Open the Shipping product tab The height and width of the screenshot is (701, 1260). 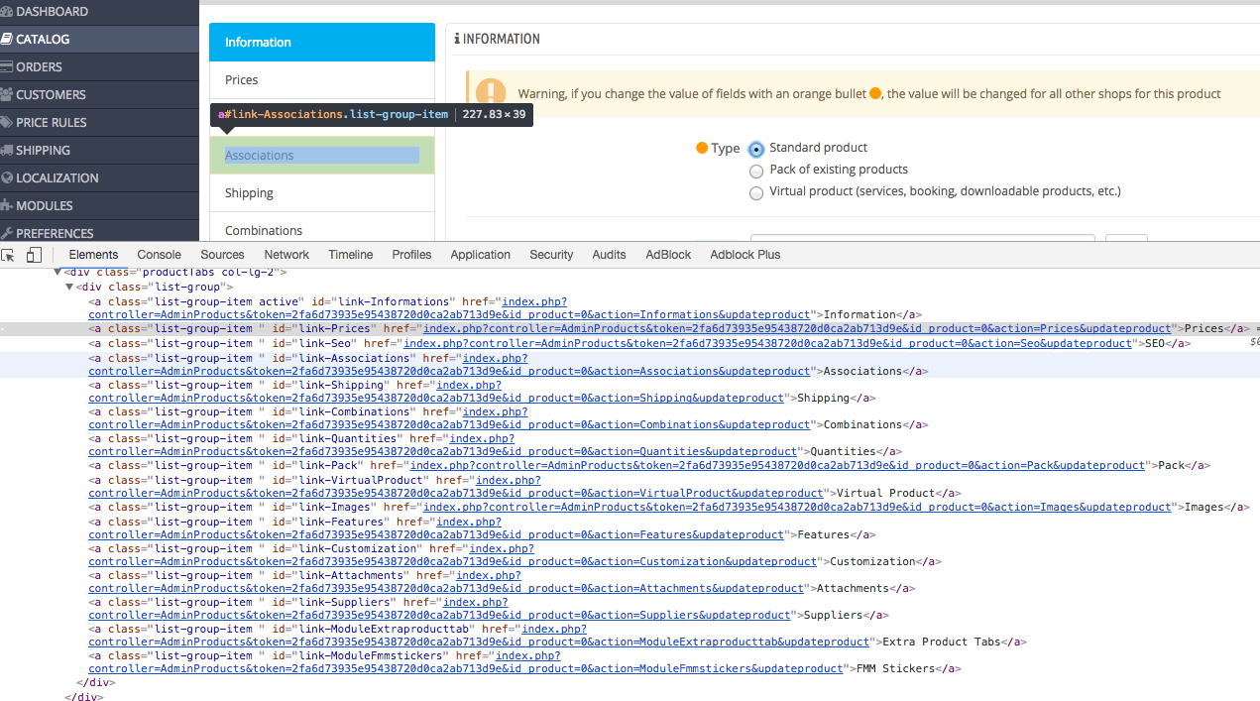[x=322, y=193]
